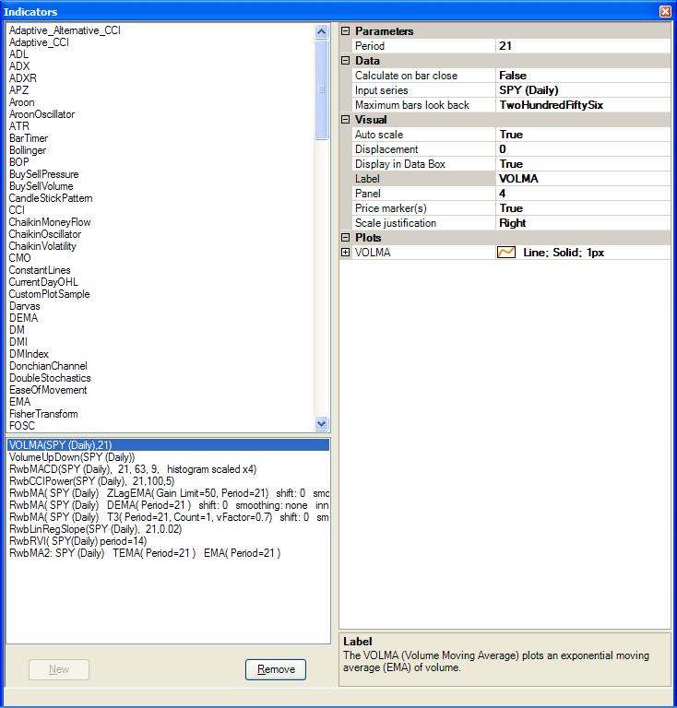Screen dimensions: 677x708
Task: Select the Aroon indicator
Action: (x=22, y=102)
